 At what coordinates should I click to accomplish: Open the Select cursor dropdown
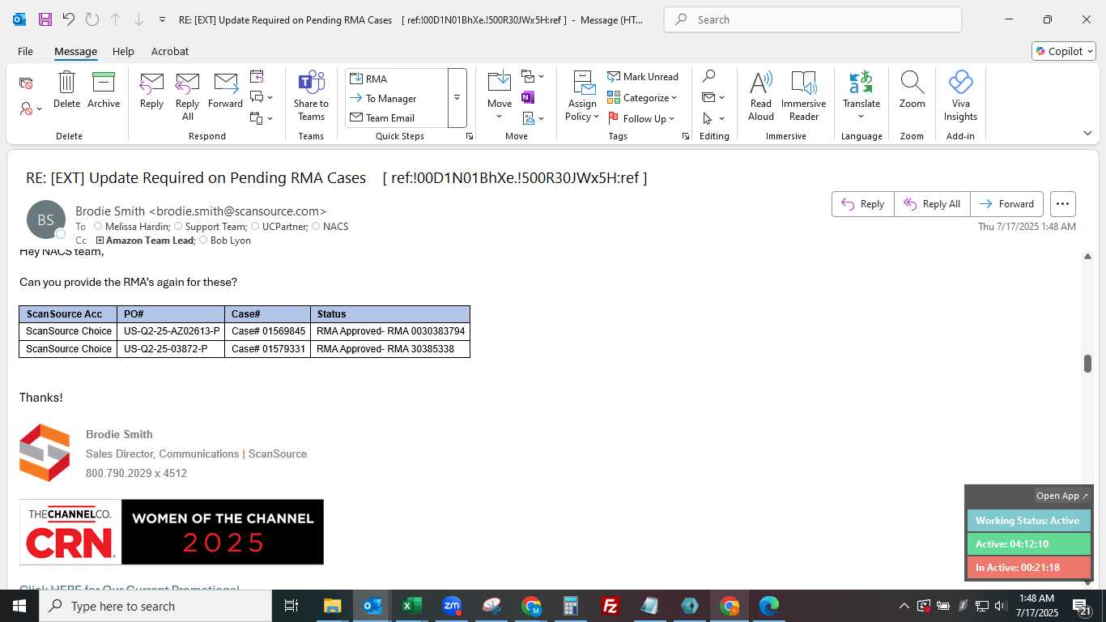coord(713,118)
